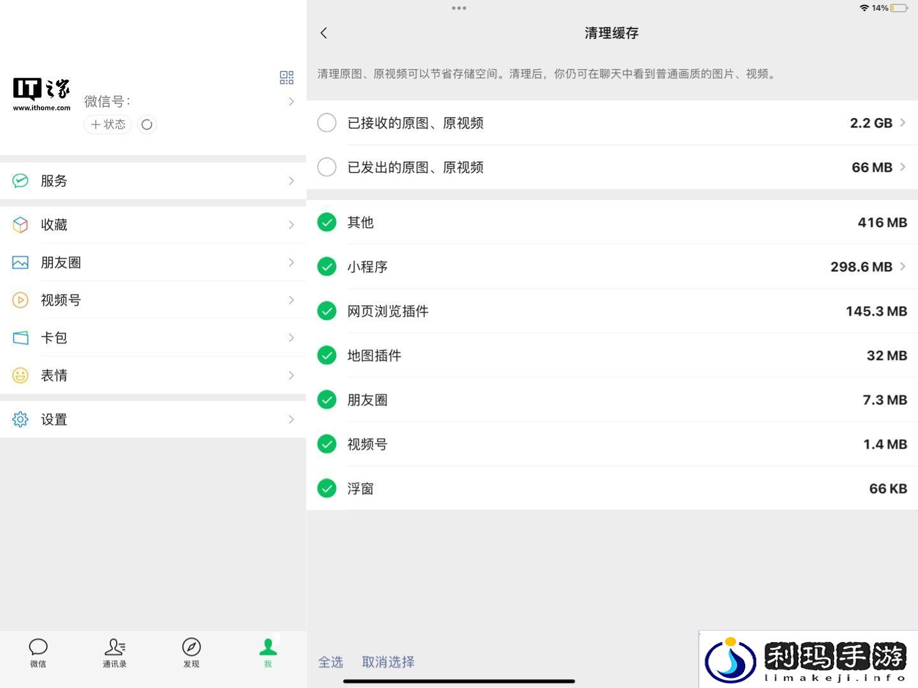
Task: Uncheck the 网页浏览插件 checkbox
Action: pyautogui.click(x=327, y=311)
